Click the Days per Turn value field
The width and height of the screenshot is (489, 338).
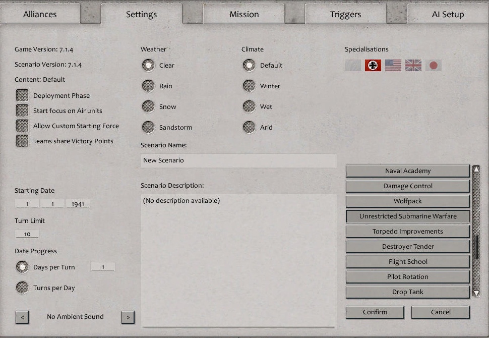tap(103, 267)
